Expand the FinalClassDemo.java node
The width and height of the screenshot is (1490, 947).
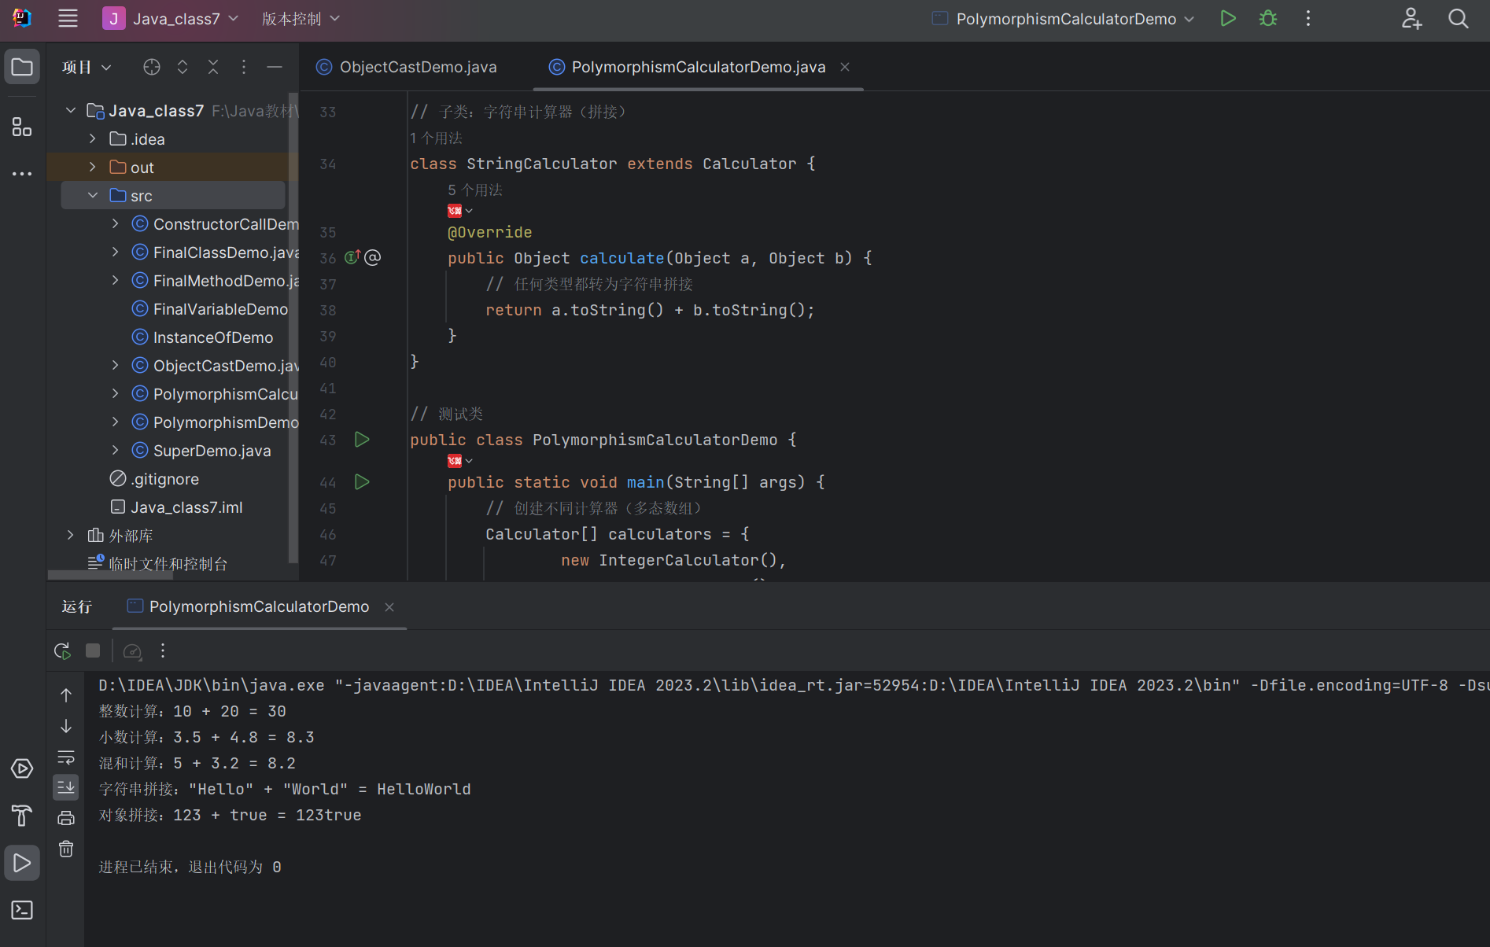116,252
